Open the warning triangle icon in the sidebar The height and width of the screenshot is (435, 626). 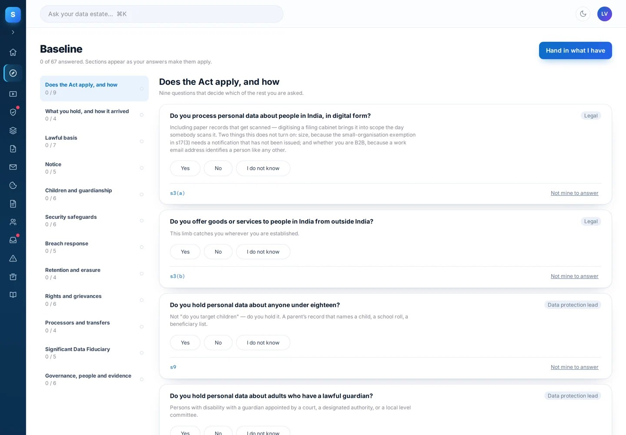coord(13,258)
